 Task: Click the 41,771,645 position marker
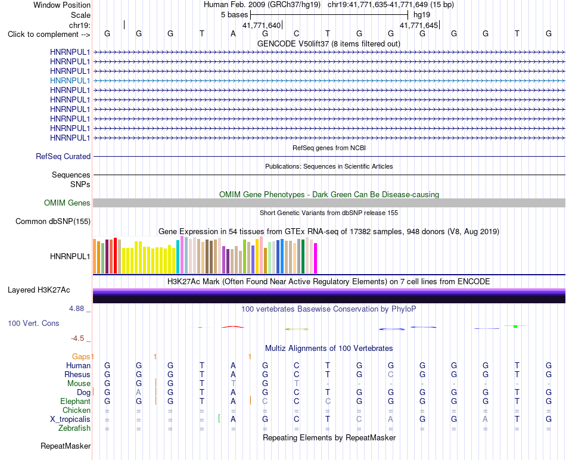coord(419,25)
